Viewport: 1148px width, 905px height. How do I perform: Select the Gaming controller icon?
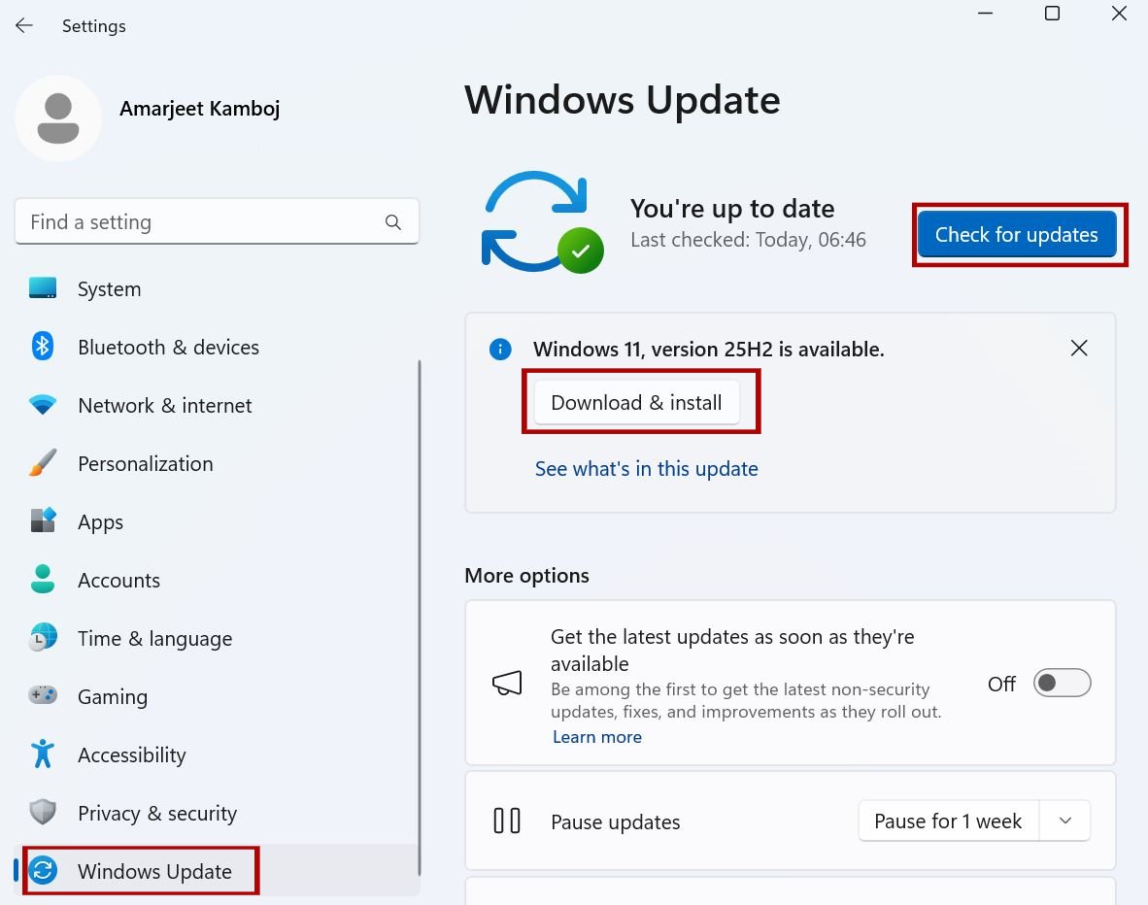pos(43,696)
